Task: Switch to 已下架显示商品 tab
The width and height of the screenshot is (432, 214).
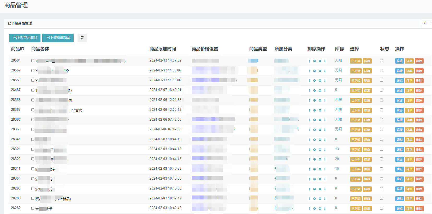Action: click(x=25, y=38)
